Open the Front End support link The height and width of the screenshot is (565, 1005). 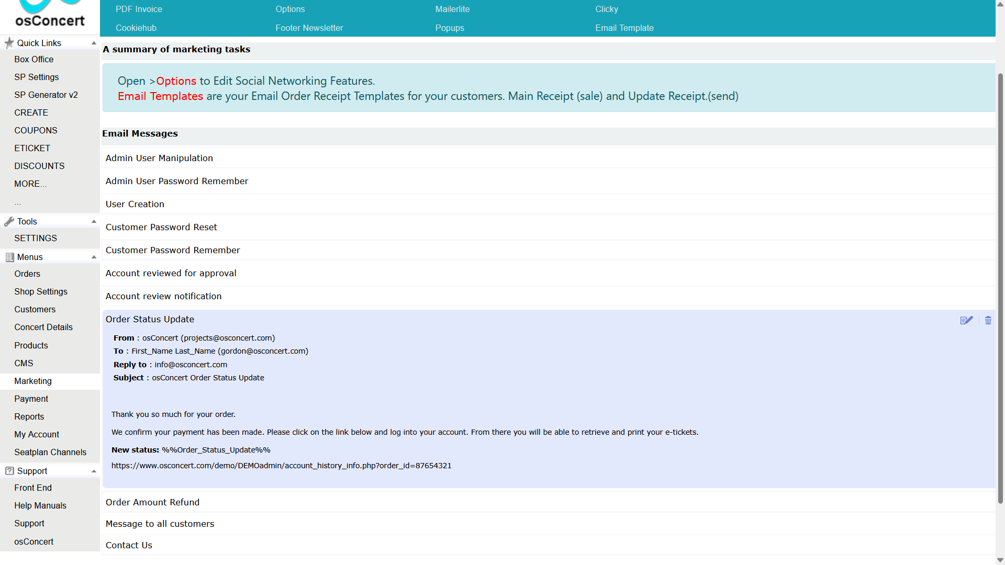click(x=33, y=488)
